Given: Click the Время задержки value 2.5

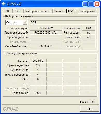Looking at the screenshot, I should pos(38,65).
